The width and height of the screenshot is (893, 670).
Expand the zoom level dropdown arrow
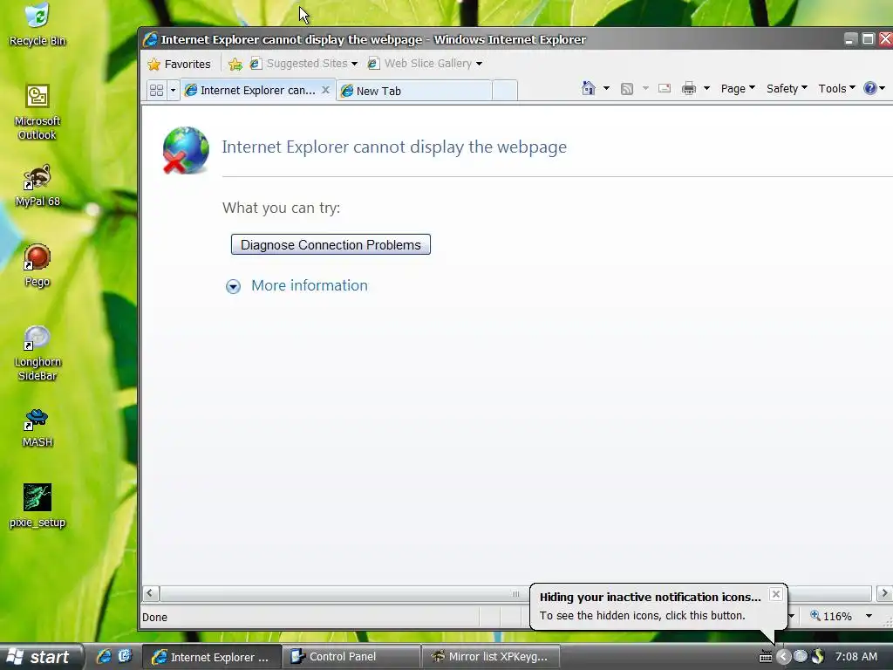tap(869, 616)
